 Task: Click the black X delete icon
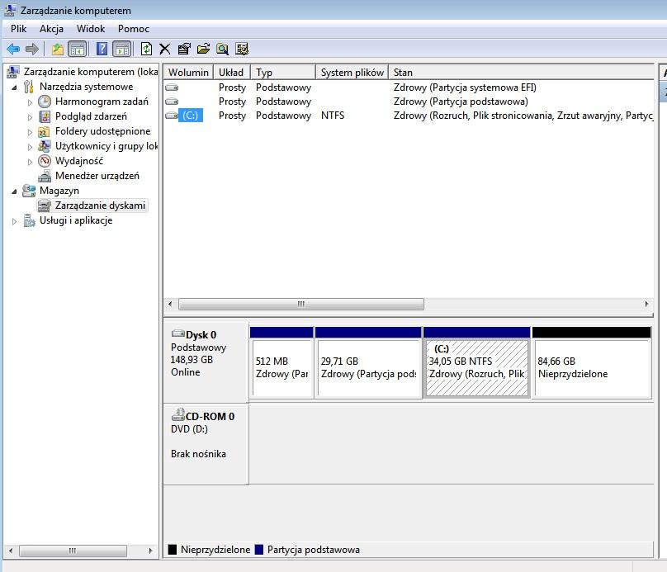[x=165, y=49]
